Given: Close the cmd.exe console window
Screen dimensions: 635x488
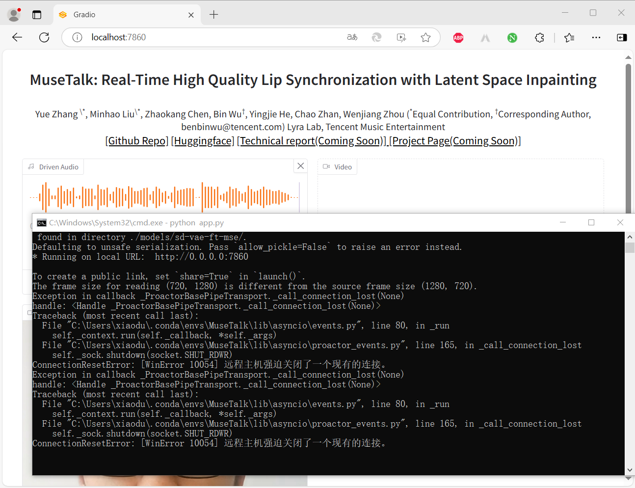Looking at the screenshot, I should coord(620,222).
